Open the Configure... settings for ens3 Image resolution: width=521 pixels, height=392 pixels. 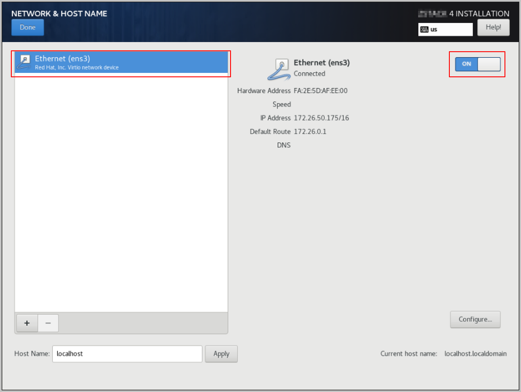pyautogui.click(x=475, y=320)
